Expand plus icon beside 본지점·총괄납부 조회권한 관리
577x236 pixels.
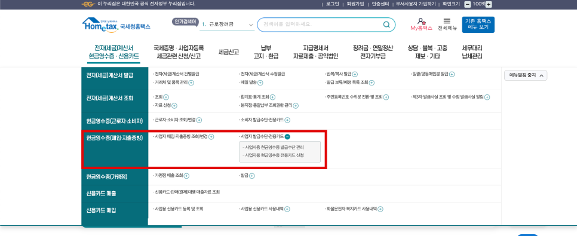(296, 106)
